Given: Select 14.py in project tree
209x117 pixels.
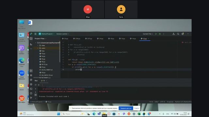Looking at the screenshot, I should click(x=42, y=56).
